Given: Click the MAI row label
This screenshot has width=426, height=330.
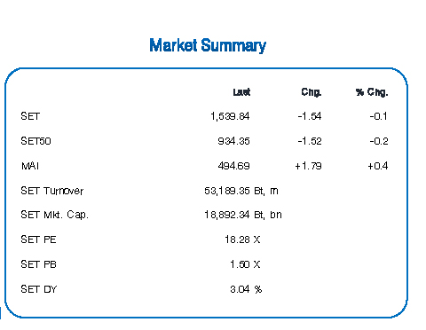Looking at the screenshot, I should pyautogui.click(x=30, y=166).
